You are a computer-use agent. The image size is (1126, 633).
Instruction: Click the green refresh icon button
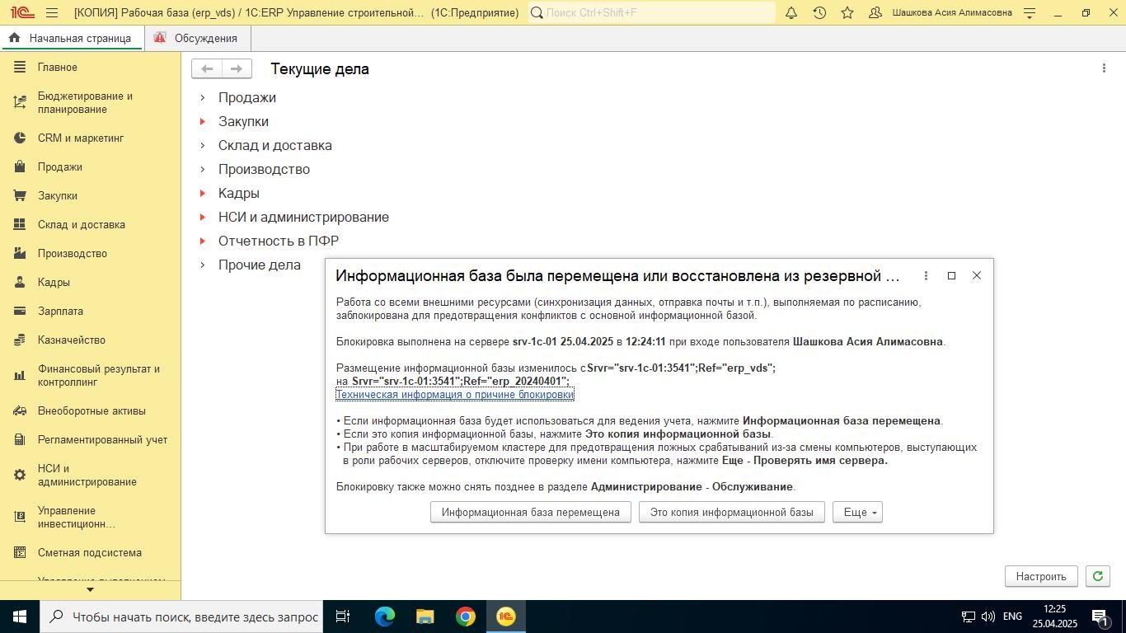1097,576
